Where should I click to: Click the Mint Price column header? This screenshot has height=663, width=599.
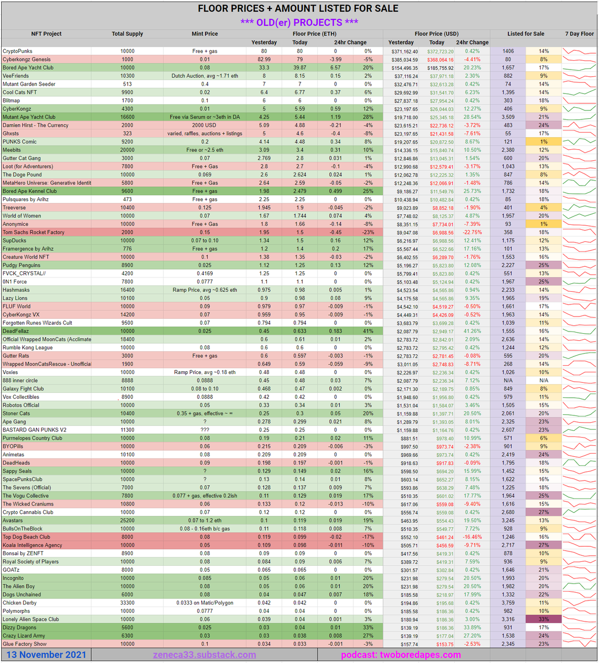204,34
